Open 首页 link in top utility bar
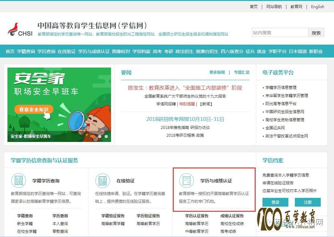The image size is (334, 237). tap(254, 6)
